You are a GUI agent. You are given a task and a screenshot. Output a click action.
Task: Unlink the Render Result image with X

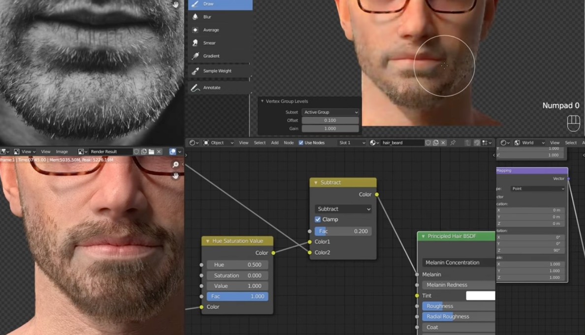coord(160,152)
